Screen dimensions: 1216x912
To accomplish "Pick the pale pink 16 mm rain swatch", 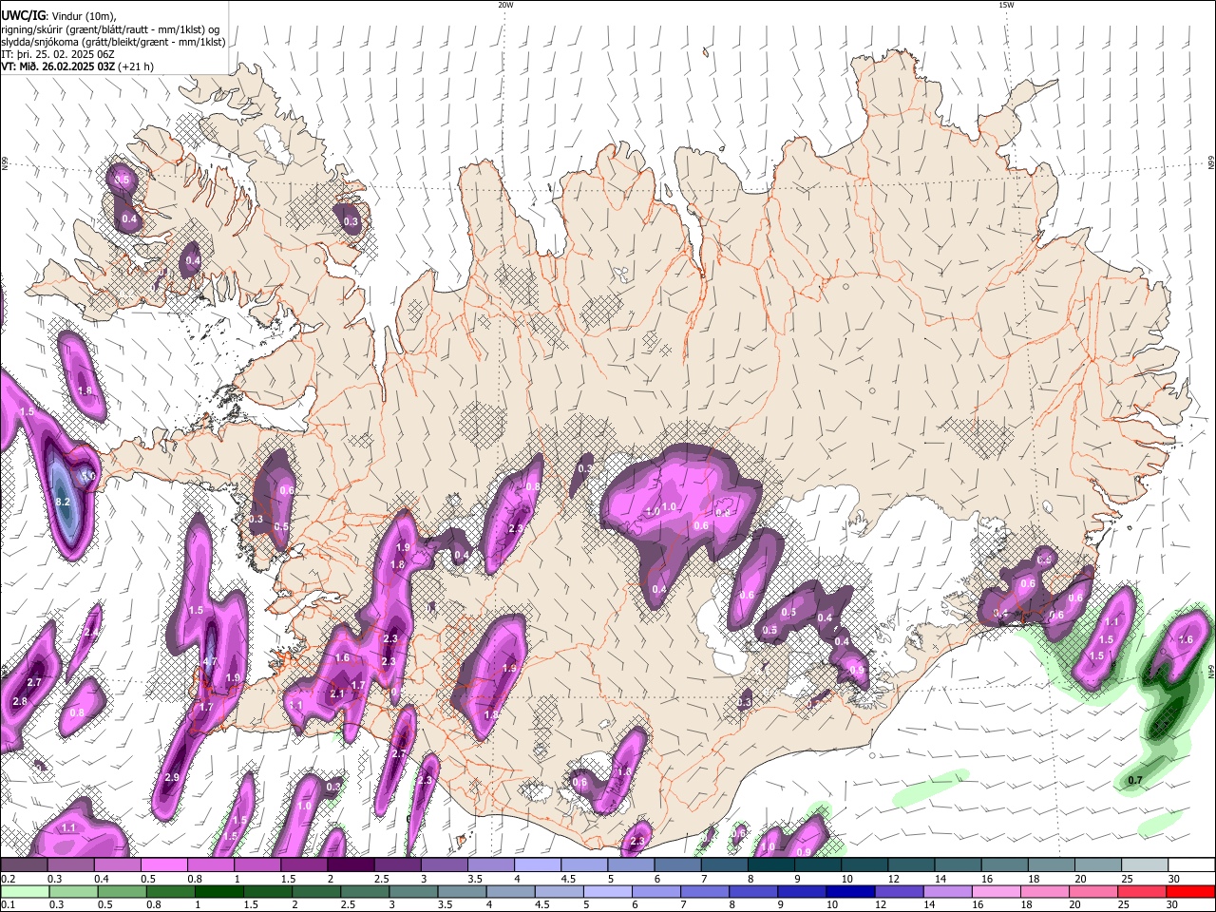I will 997,891.
